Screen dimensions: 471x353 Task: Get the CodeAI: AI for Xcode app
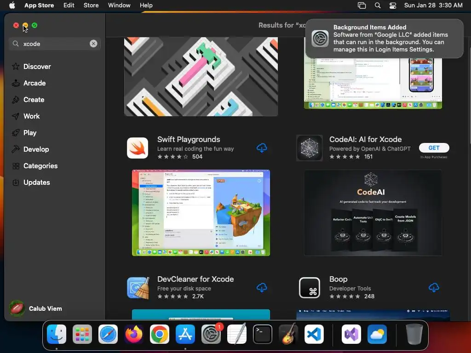pos(434,148)
